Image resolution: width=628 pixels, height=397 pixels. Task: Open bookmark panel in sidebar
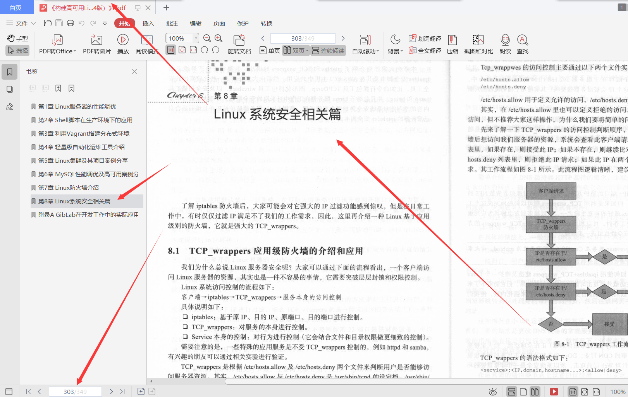(x=10, y=72)
